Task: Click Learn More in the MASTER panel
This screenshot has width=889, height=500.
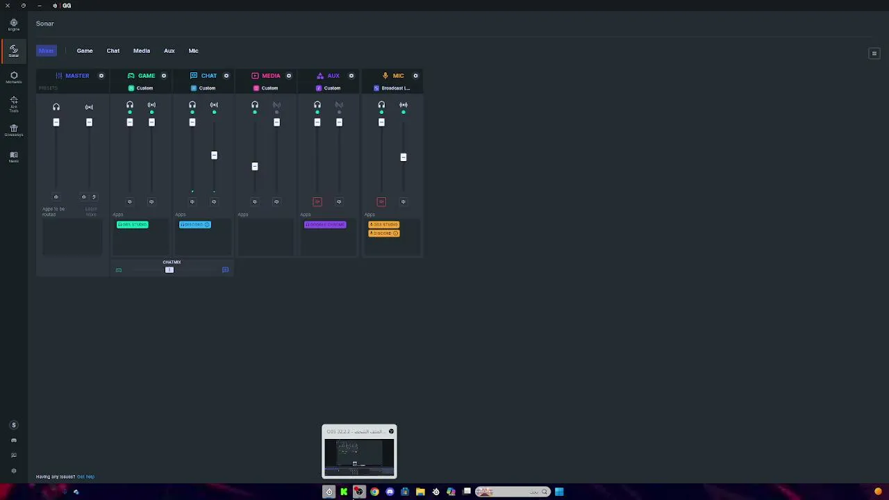Action: 91,212
